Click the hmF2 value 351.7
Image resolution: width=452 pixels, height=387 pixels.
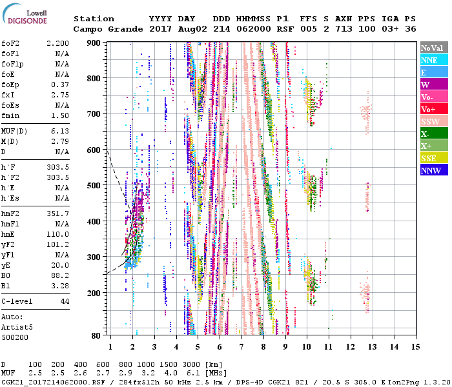[x=58, y=213]
